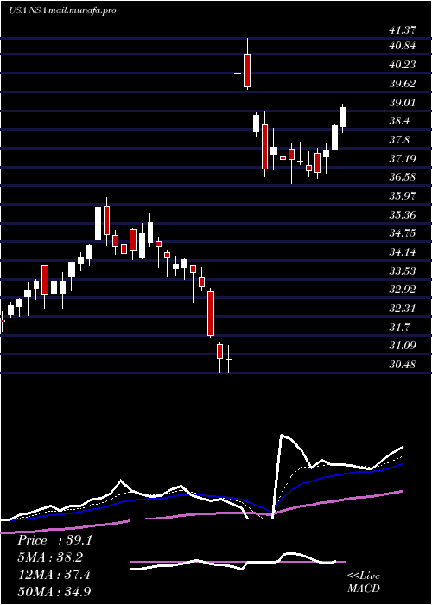This screenshot has height=605, width=432.
Task: Click the 50MA : 34.9 readout
Action: (x=54, y=592)
